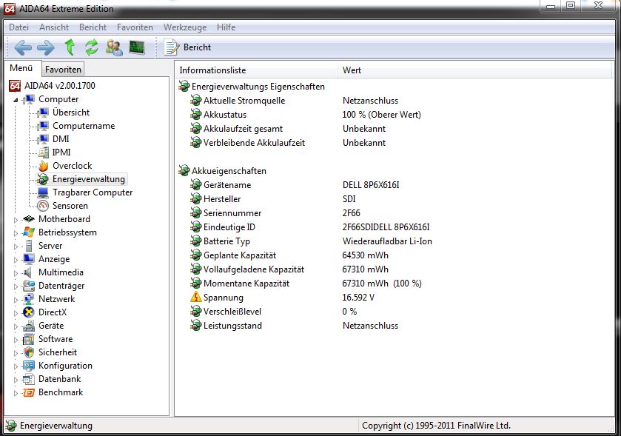Screen dimensions: 621x436
Task: Open the Bericht menu
Action: 93,27
